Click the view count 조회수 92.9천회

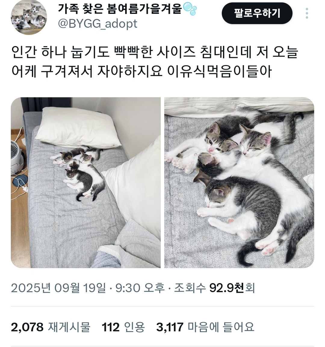[215, 288]
